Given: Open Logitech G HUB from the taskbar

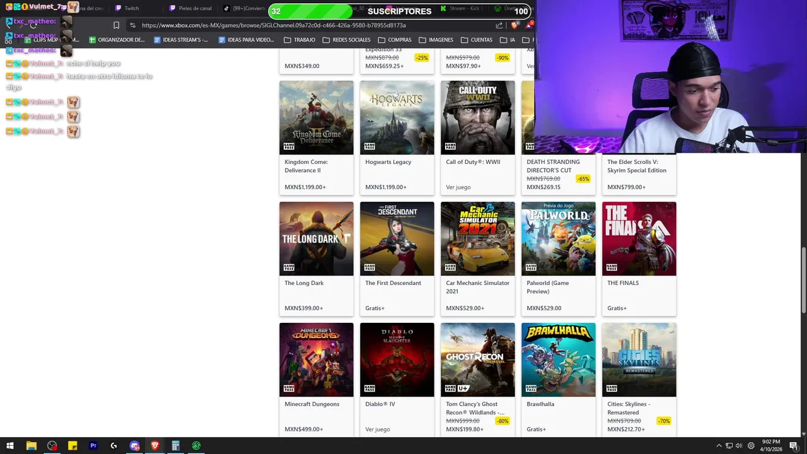Looking at the screenshot, I should pyautogui.click(x=113, y=446).
